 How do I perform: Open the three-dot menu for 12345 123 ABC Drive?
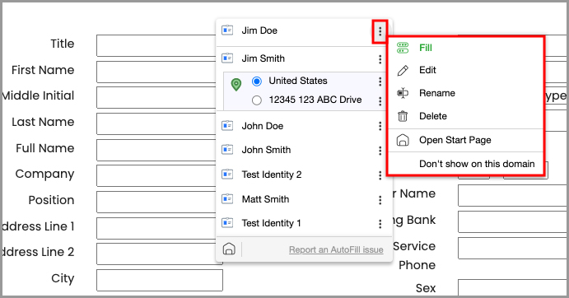point(380,101)
